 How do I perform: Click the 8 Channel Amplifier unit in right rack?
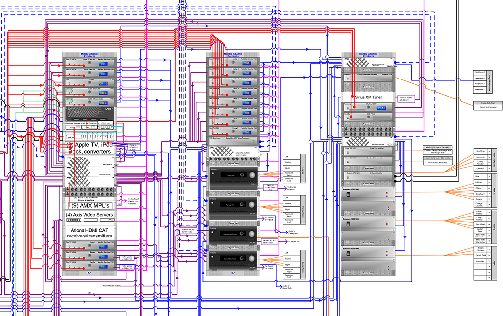click(x=368, y=176)
